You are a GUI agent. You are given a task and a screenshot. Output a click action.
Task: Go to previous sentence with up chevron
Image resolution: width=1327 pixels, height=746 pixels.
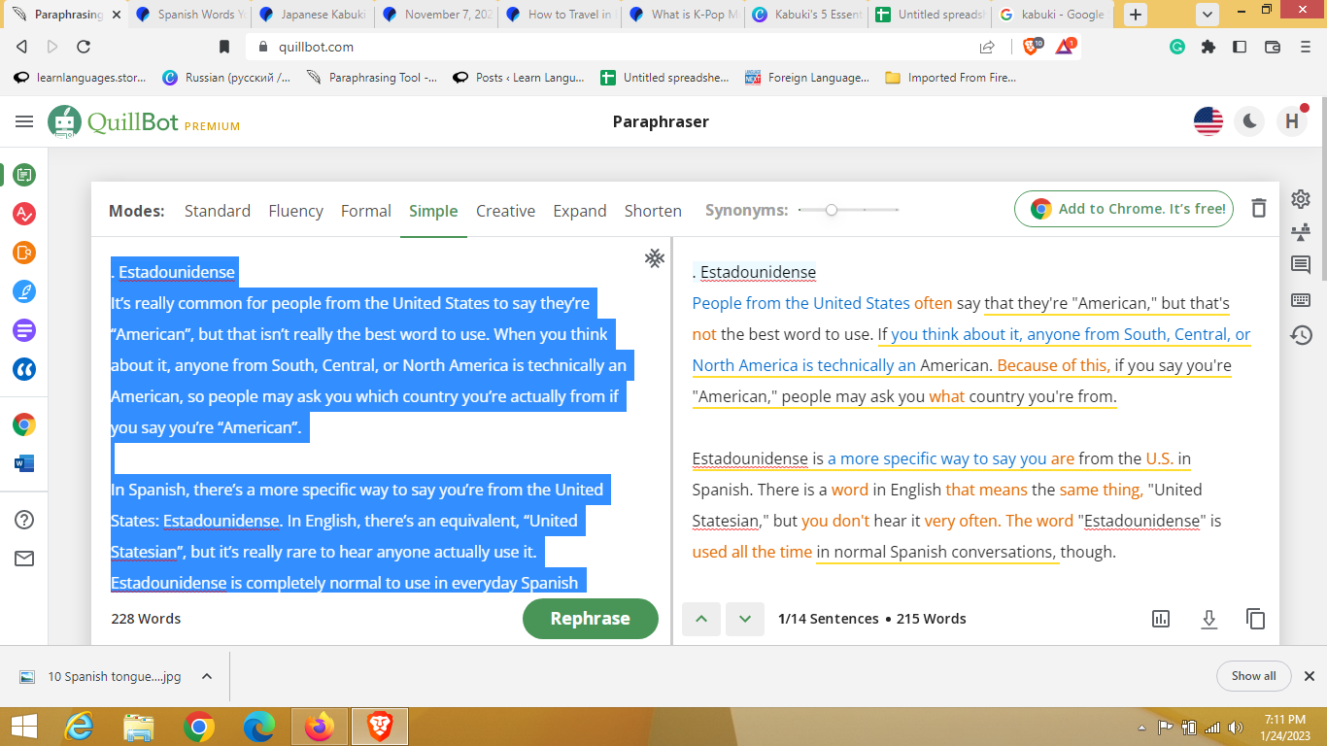pyautogui.click(x=701, y=619)
